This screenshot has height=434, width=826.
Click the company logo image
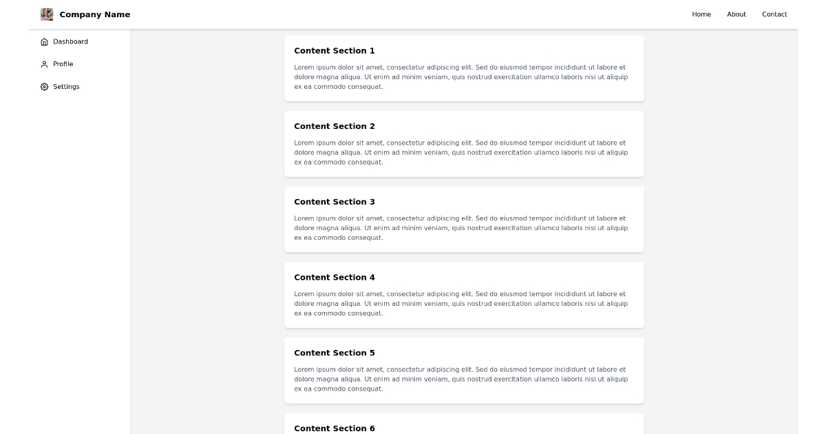(x=47, y=14)
